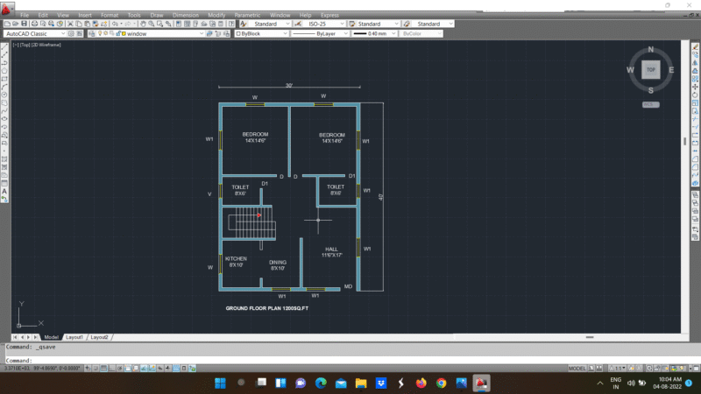This screenshot has height=394, width=701.
Task: Toggle Snap Mode in status bar
Action: [96, 369]
